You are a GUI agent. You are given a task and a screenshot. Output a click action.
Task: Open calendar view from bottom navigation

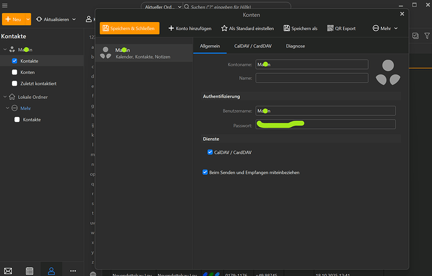point(29,270)
